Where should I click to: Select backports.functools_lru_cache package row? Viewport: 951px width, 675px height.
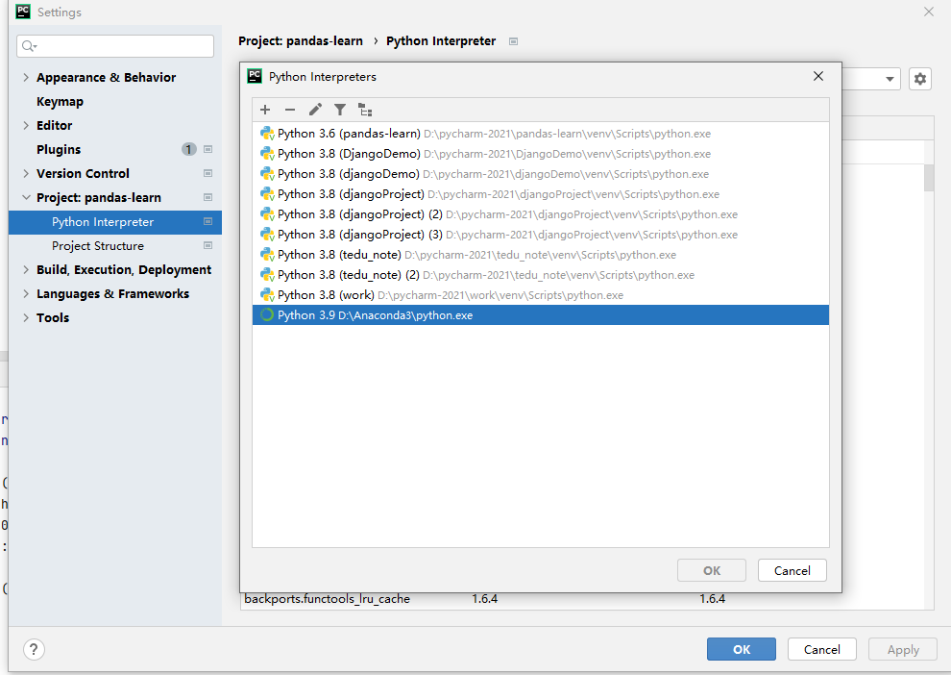pyautogui.click(x=327, y=599)
